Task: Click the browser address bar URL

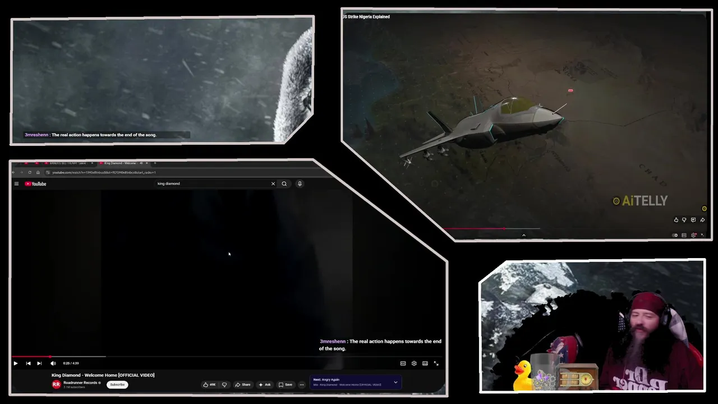Action: (x=104, y=172)
